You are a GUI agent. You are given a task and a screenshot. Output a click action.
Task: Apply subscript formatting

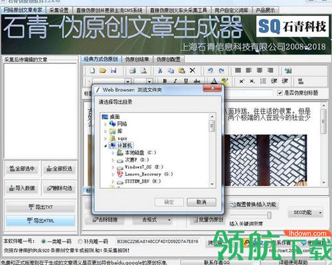pyautogui.click(x=252, y=81)
